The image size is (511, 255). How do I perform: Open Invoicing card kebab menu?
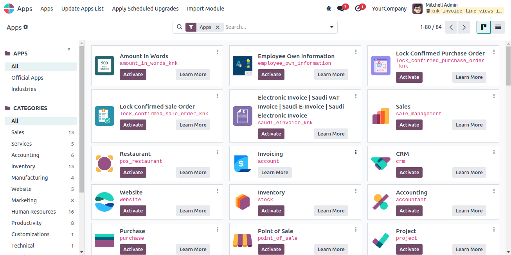tap(356, 152)
